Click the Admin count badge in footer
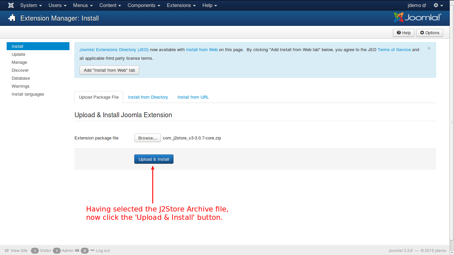Image resolution: width=454 pixels, height=255 pixels. tap(57, 251)
